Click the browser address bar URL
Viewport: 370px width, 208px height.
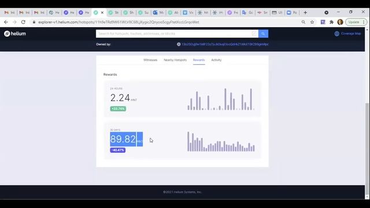[x=119, y=22]
